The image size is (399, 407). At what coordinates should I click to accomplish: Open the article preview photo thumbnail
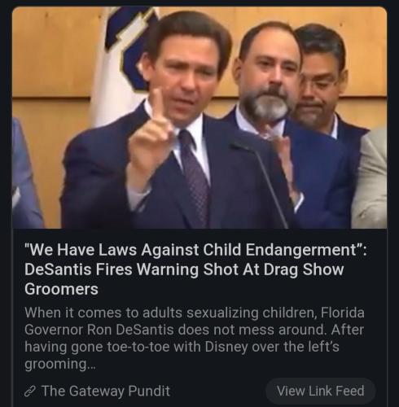pos(199,117)
